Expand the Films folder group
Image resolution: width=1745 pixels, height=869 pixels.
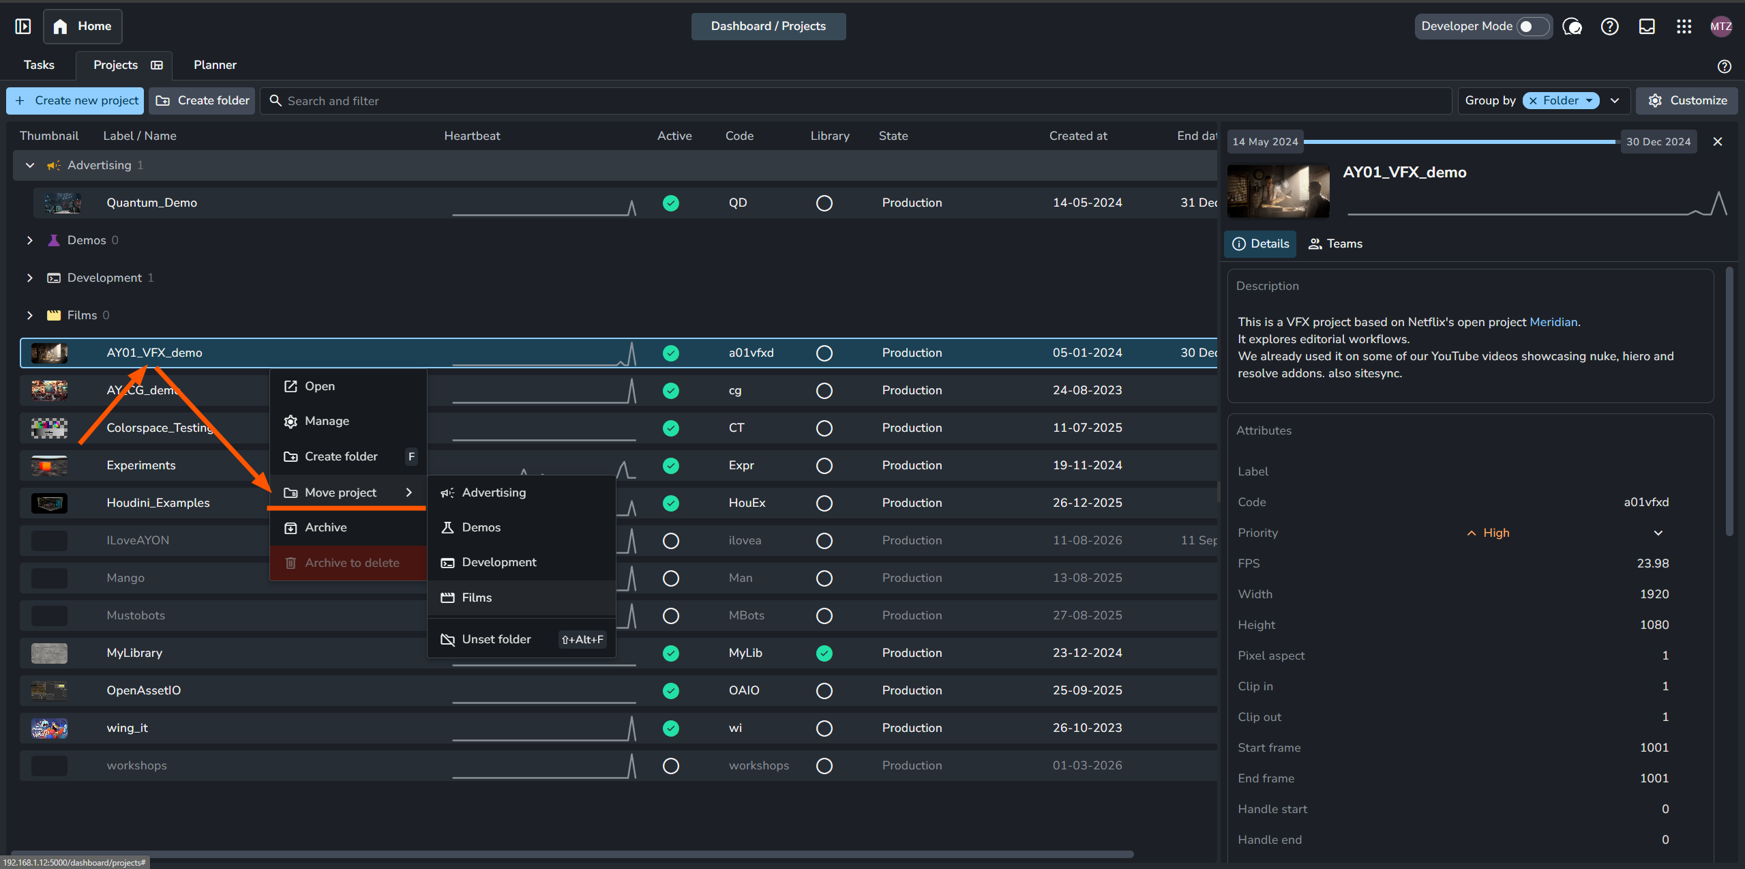[30, 315]
